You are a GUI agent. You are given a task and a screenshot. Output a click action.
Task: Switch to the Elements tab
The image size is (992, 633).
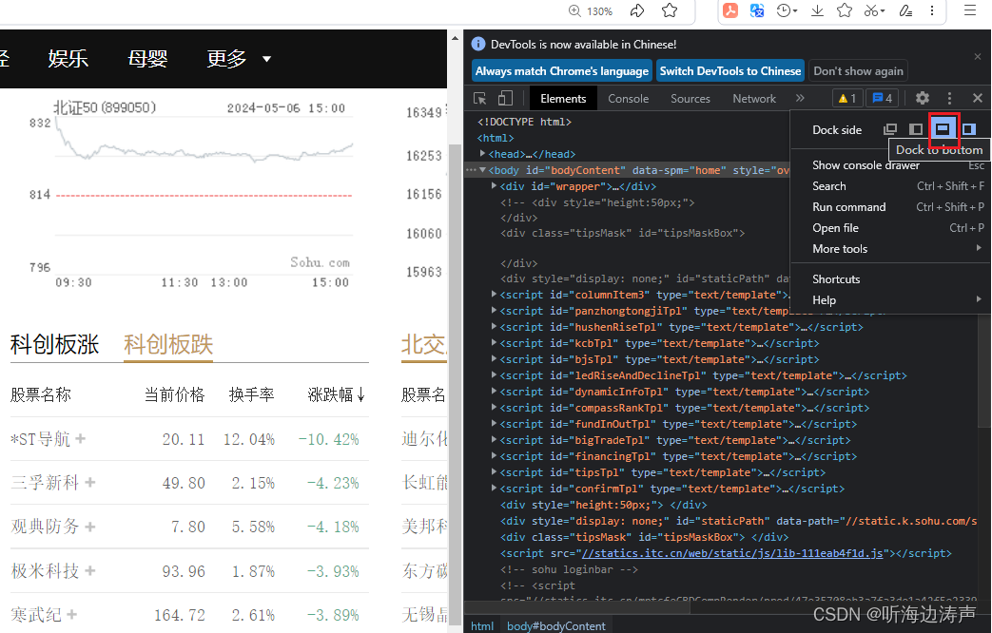(x=563, y=99)
